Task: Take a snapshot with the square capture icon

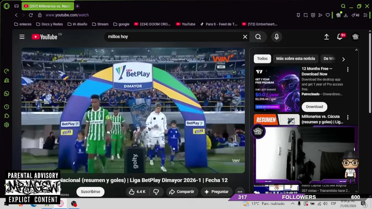Action: (x=306, y=15)
